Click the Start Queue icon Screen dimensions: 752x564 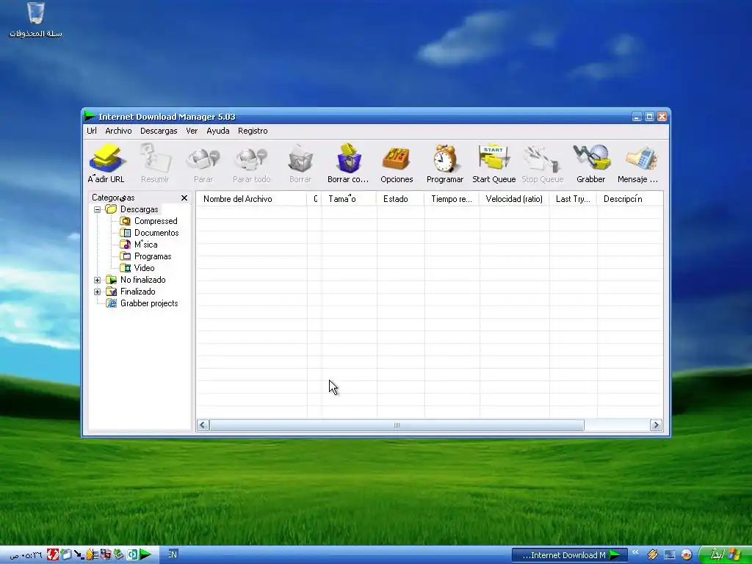493,164
